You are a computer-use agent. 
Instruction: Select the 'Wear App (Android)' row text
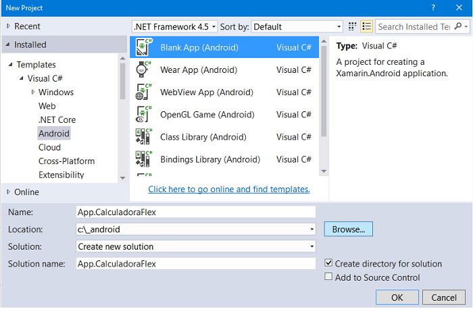[199, 70]
